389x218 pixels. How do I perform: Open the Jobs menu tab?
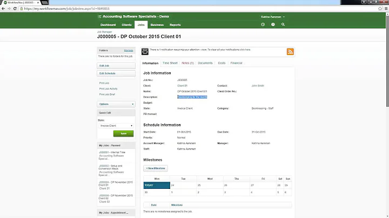141,25
